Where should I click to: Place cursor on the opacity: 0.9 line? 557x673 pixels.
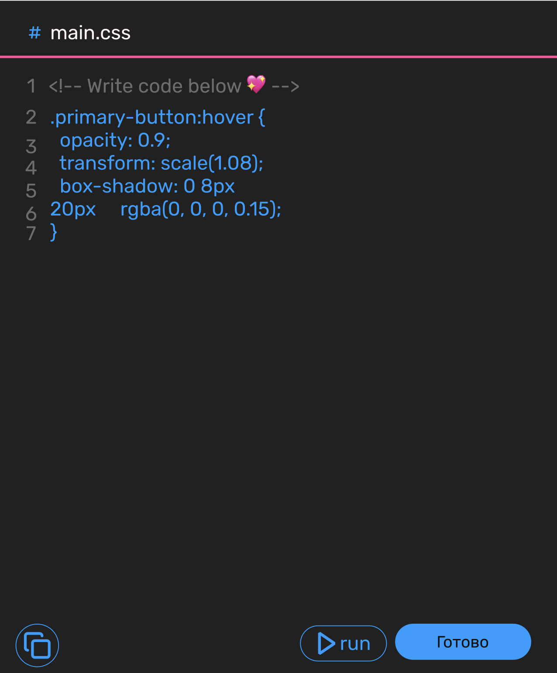pos(115,141)
